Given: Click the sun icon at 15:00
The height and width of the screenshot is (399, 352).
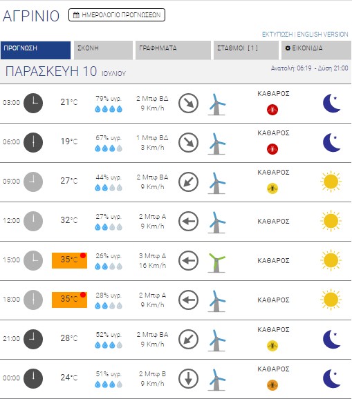Looking at the screenshot, I should [331, 260].
